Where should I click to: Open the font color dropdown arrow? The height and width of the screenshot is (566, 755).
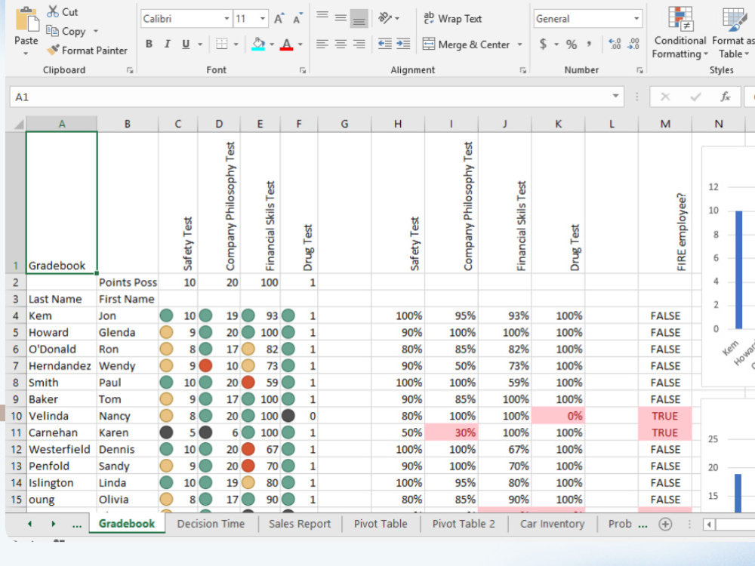pyautogui.click(x=300, y=45)
